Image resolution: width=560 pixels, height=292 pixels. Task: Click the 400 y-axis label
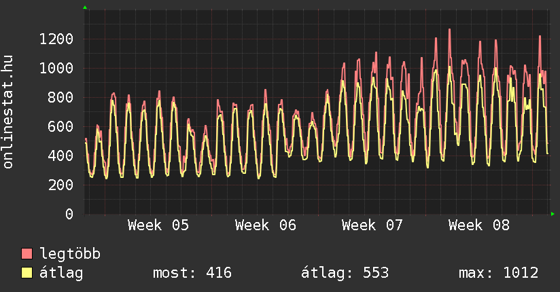60,156
